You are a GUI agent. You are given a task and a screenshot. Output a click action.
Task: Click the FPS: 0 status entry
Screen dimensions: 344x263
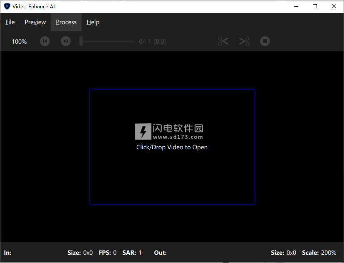pos(107,253)
